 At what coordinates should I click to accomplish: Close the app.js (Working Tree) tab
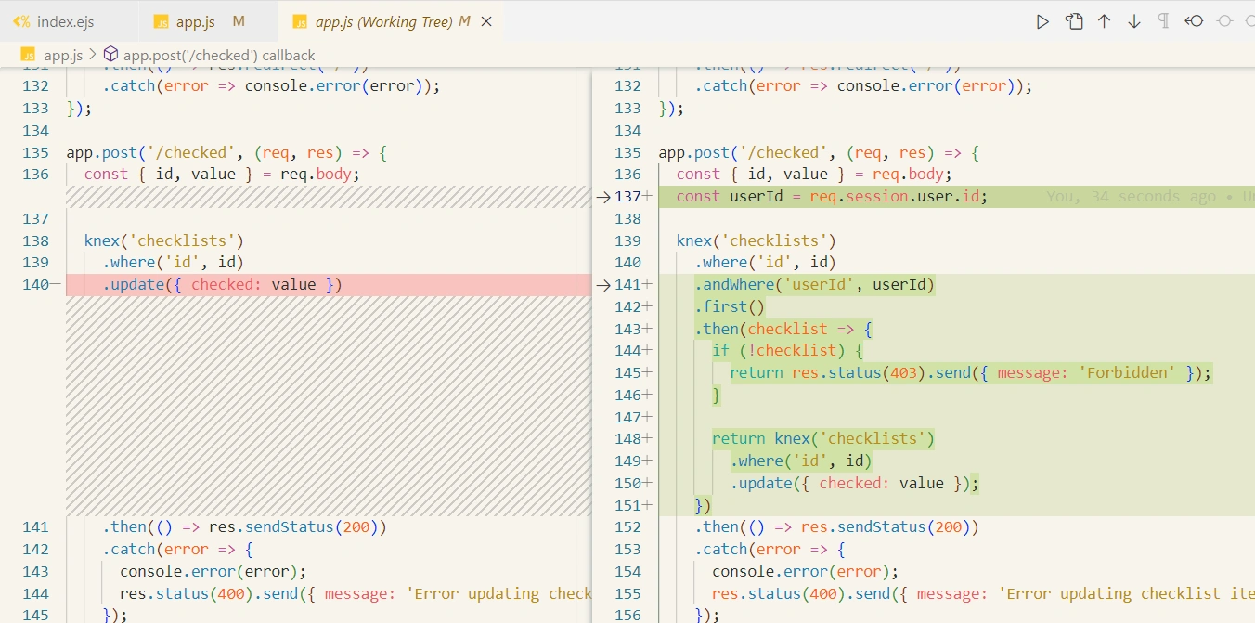[x=487, y=21]
